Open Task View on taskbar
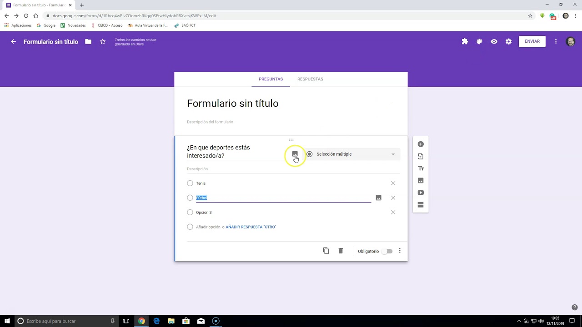Viewport: 582px width, 327px height. pos(126,321)
